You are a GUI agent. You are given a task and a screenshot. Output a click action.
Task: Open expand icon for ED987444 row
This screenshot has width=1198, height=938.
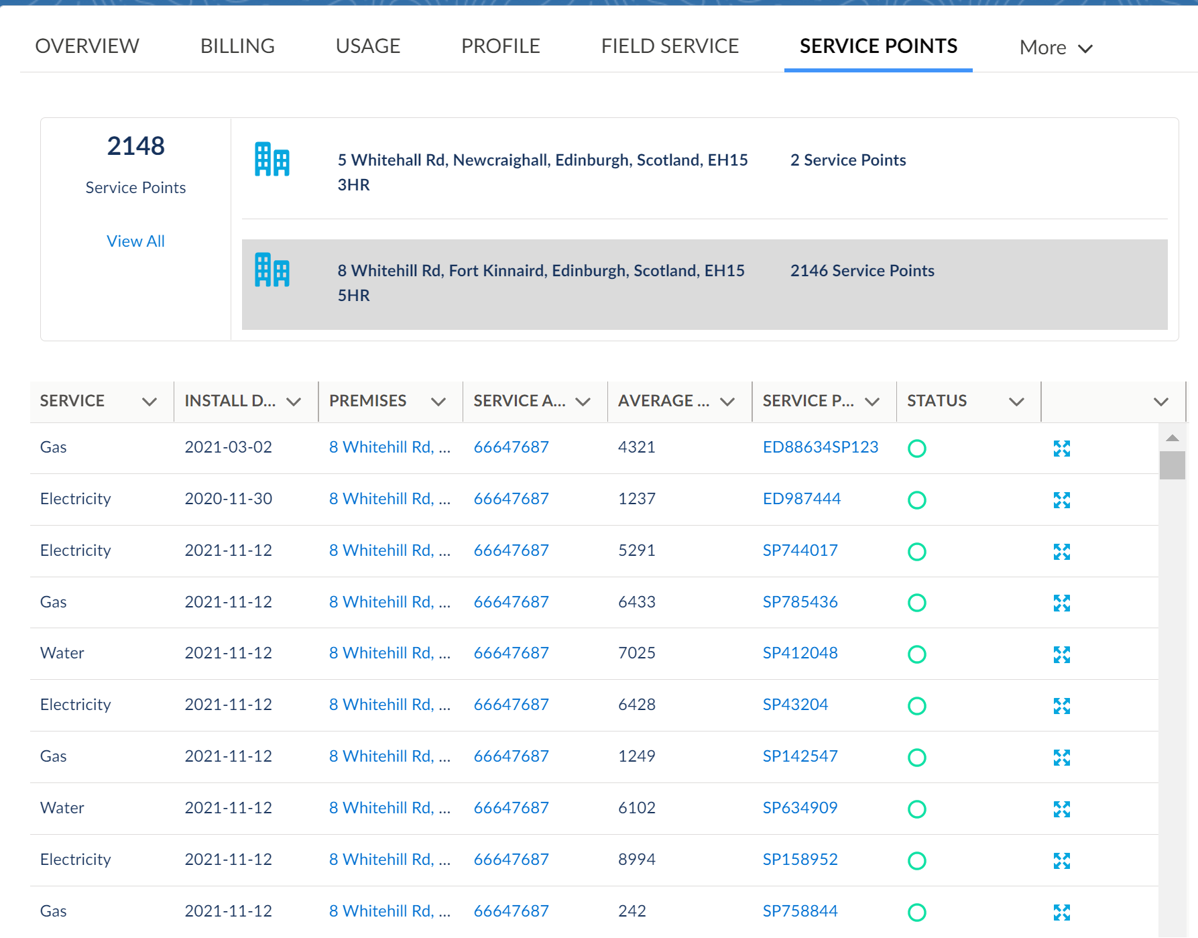click(x=1061, y=500)
